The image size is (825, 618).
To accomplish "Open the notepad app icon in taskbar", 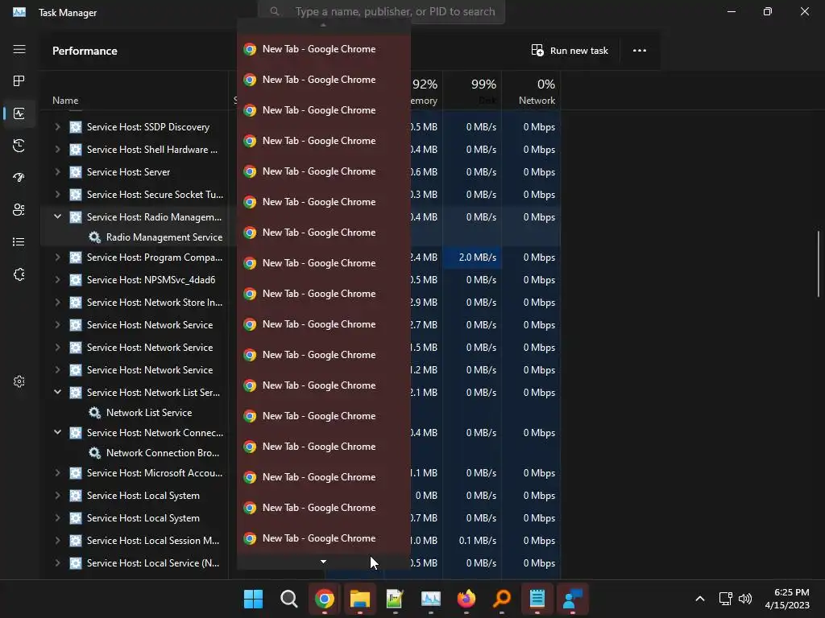I will (537, 599).
